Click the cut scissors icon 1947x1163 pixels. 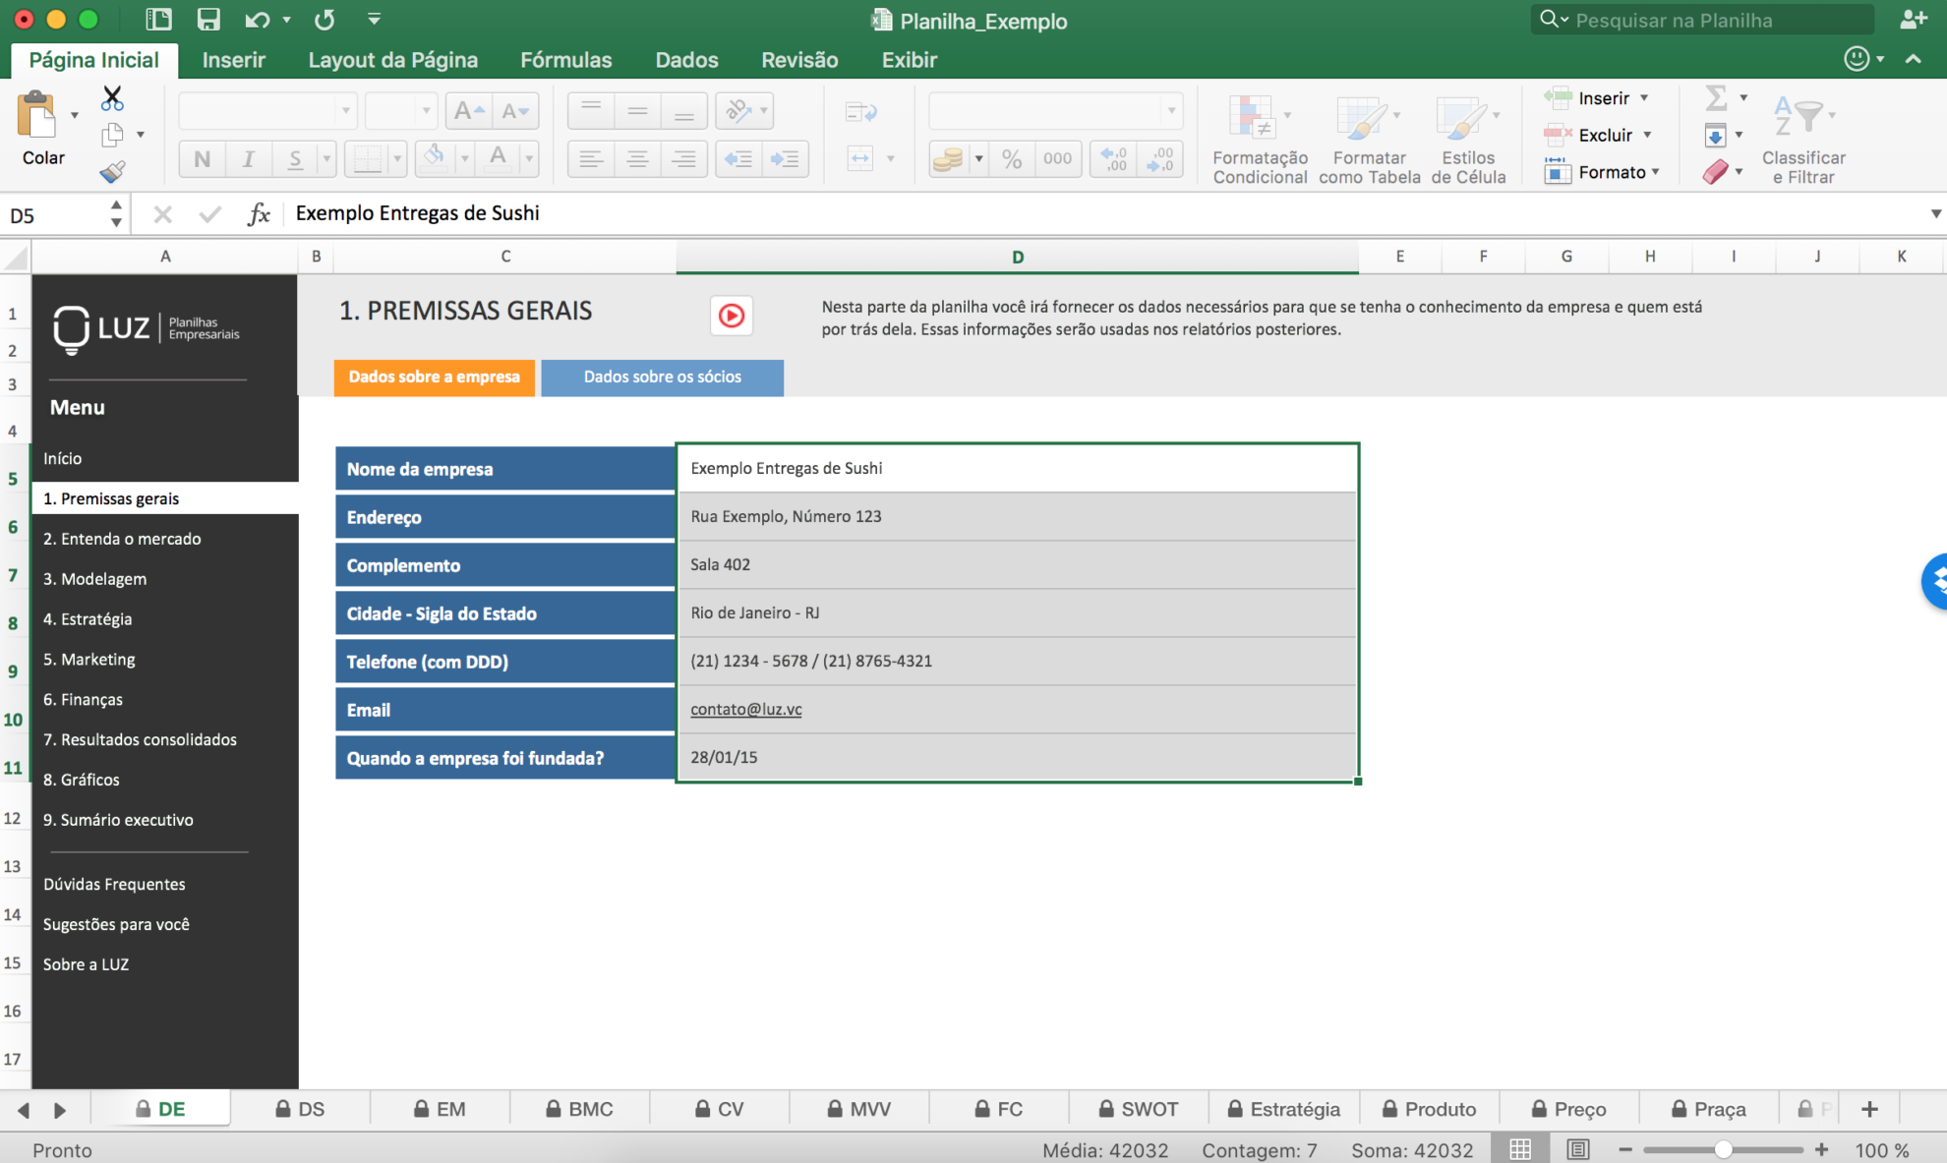coord(112,98)
